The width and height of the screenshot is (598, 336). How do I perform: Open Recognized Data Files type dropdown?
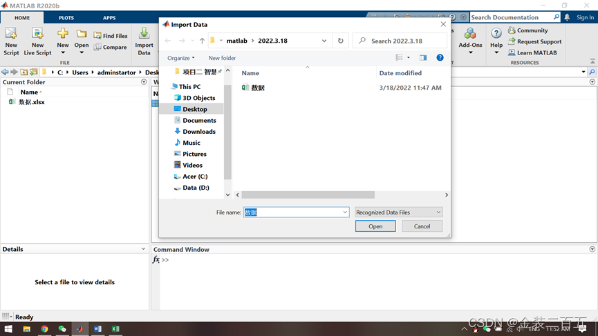coord(398,213)
